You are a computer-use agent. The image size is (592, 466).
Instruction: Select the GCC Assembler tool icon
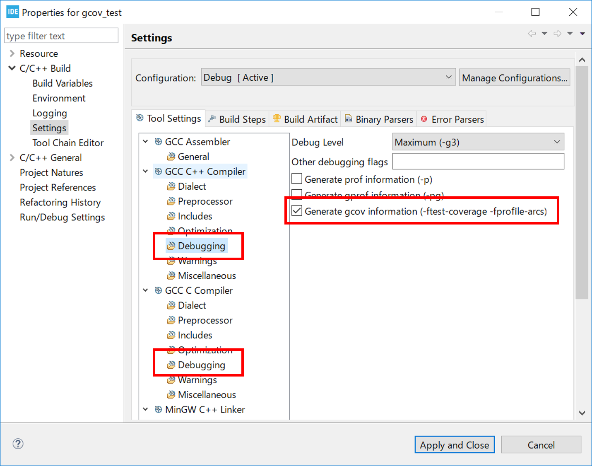[158, 141]
